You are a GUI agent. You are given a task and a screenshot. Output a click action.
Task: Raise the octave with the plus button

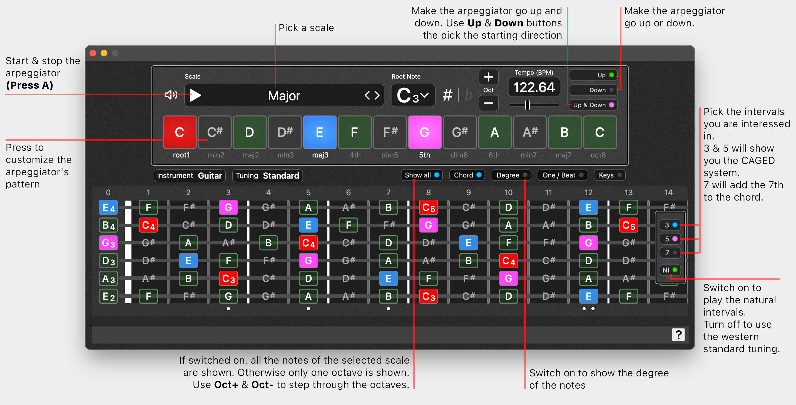pos(488,77)
